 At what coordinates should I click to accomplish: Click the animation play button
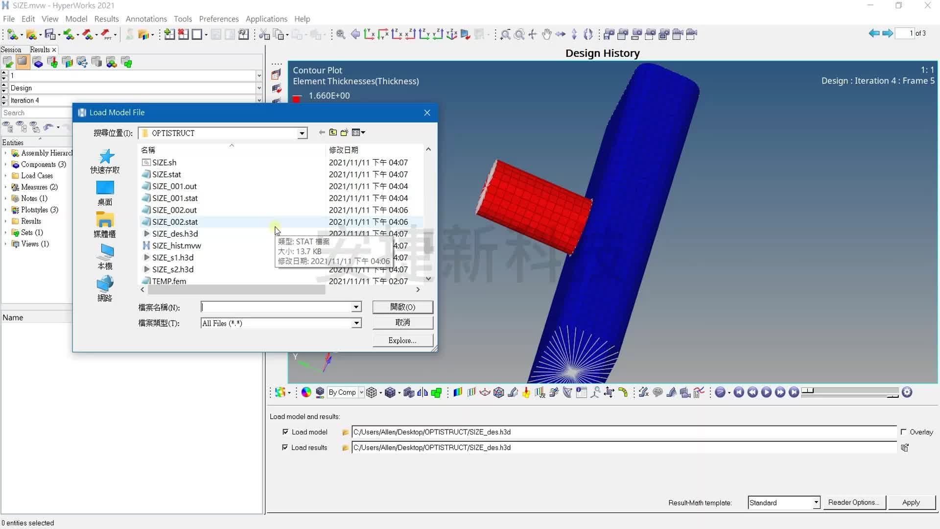[767, 392]
